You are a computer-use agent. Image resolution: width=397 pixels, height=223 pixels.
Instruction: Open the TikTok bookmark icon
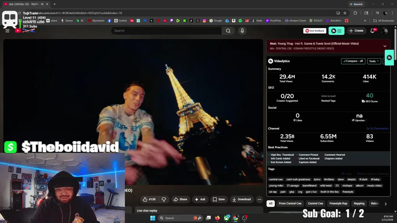point(191,21)
